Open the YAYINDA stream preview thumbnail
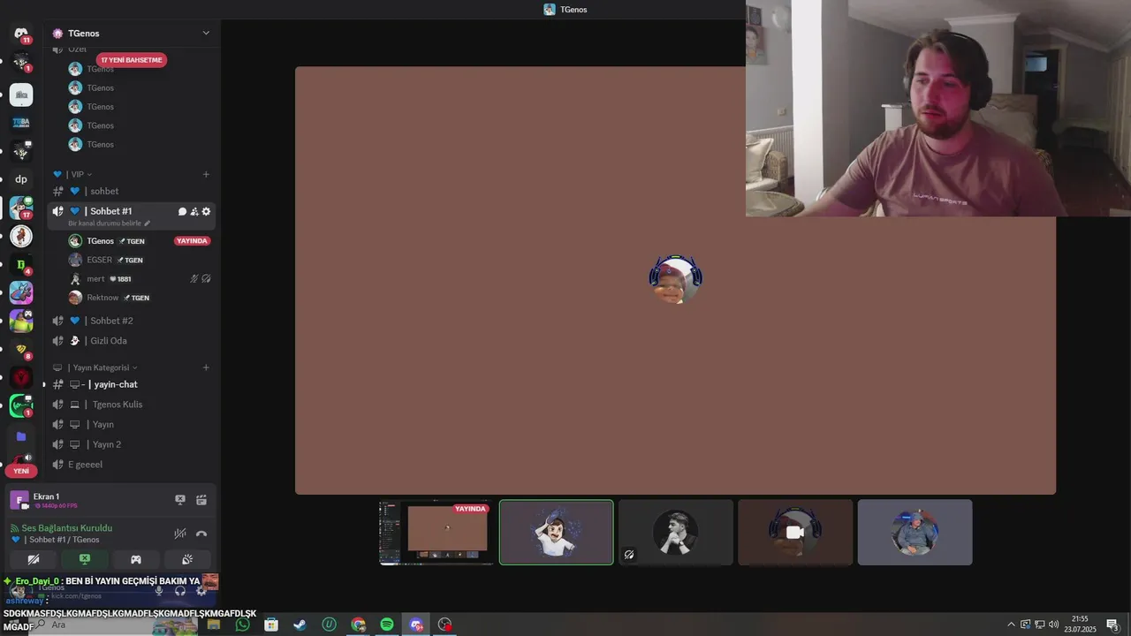1131x636 pixels. (x=436, y=533)
